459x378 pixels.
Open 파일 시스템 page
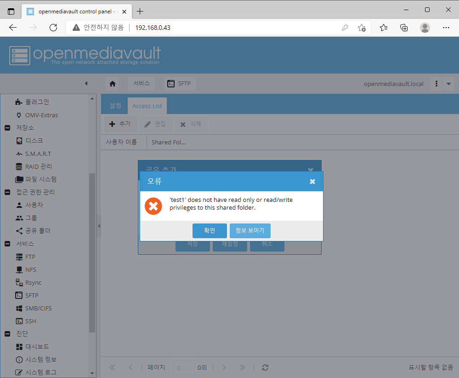(x=36, y=179)
